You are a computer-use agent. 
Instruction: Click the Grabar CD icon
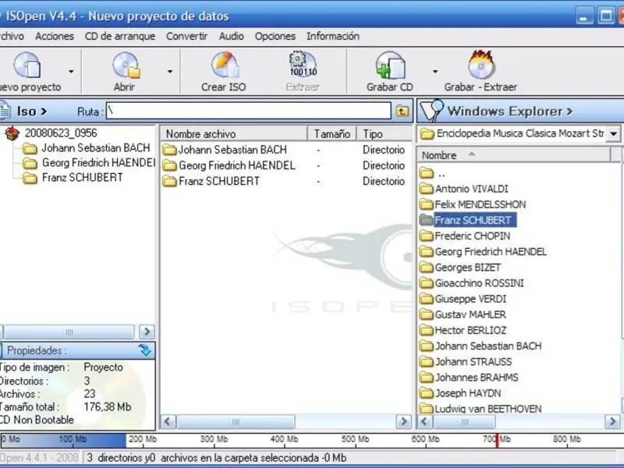click(390, 65)
